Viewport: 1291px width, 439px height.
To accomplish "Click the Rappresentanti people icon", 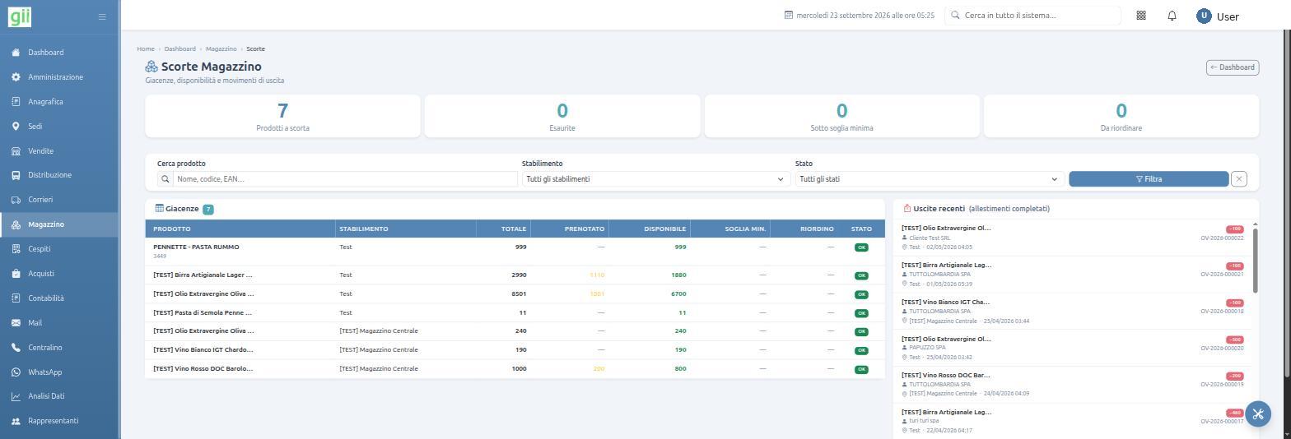I will point(16,421).
